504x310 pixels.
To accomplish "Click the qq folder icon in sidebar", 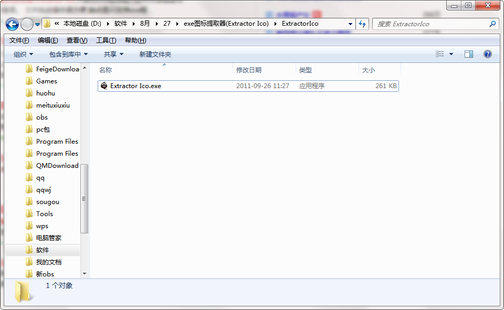I will click(29, 178).
